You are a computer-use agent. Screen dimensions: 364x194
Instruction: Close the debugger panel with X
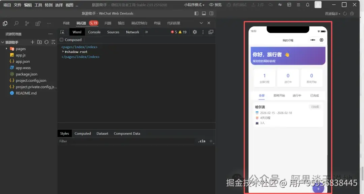point(209,23)
